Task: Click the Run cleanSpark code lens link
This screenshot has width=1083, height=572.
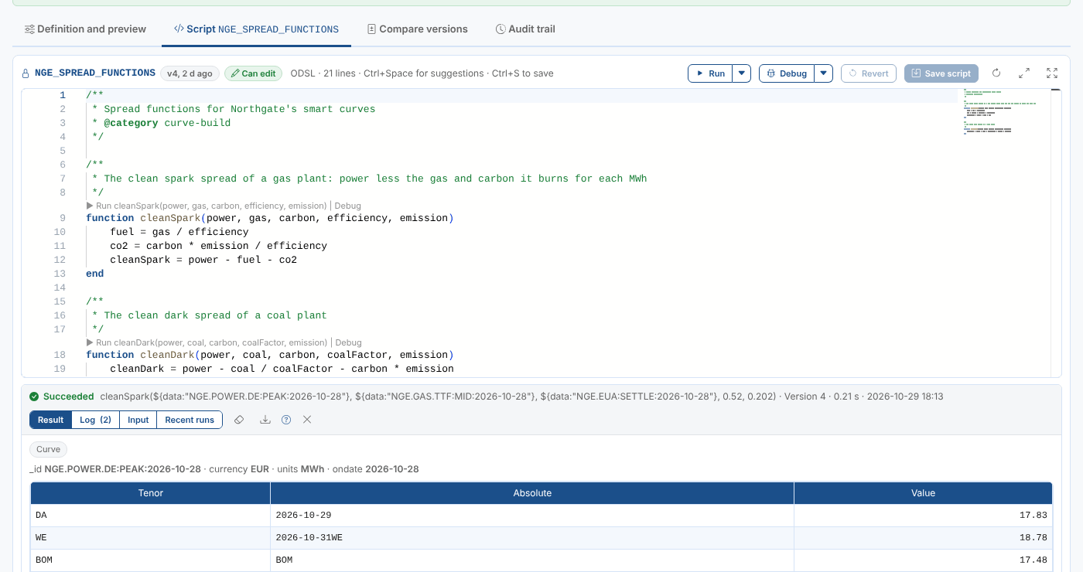Action: click(207, 206)
